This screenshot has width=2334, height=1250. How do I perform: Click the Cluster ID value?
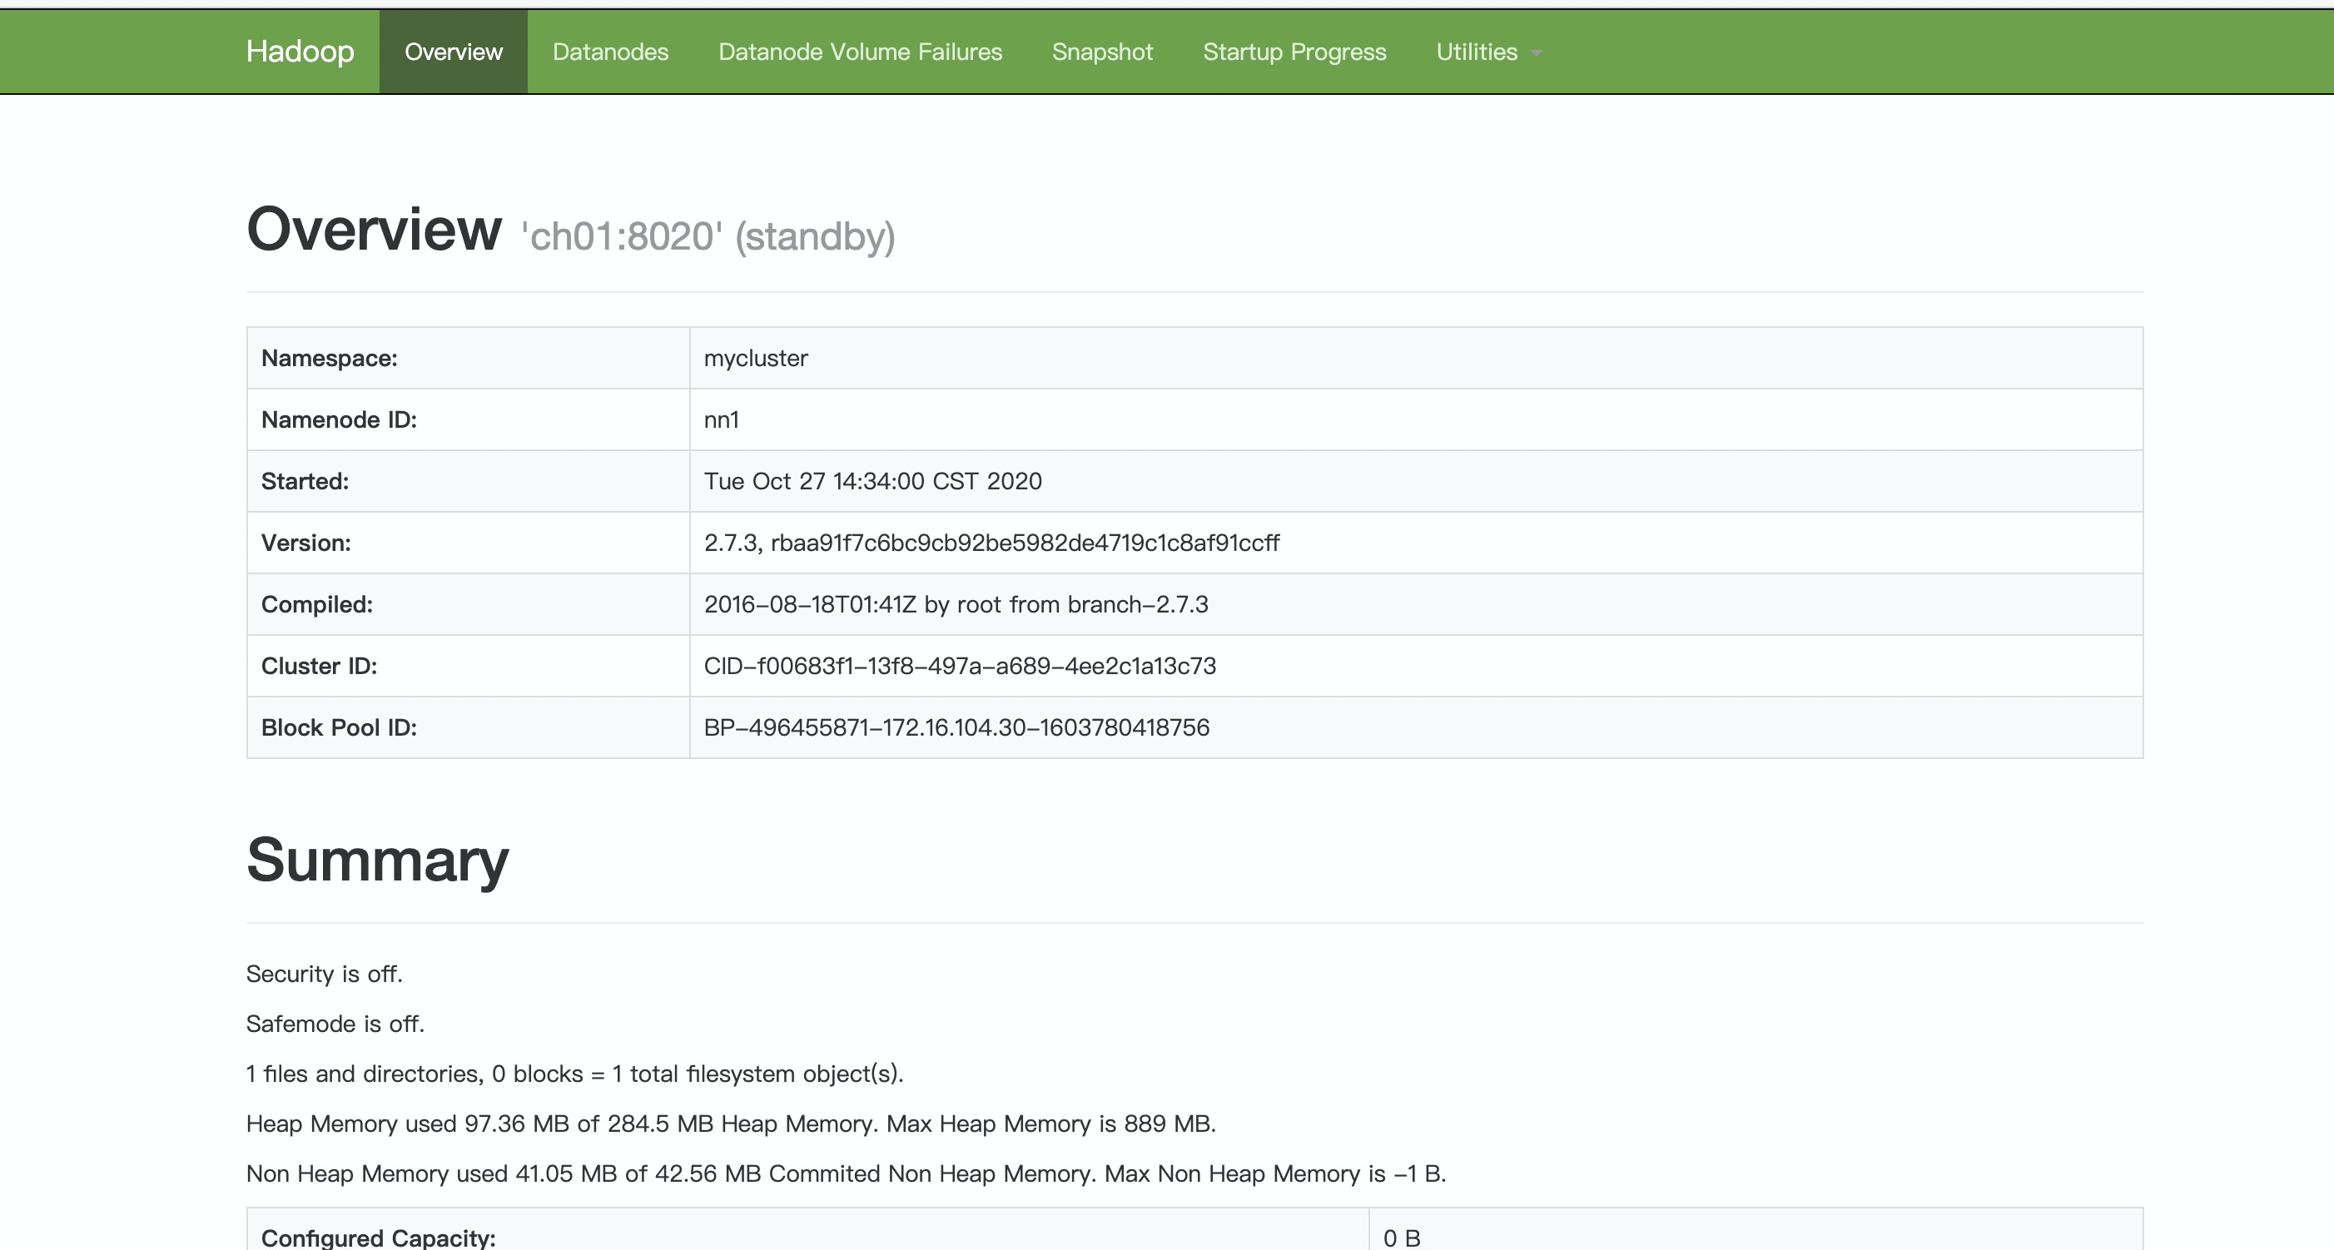coord(960,666)
